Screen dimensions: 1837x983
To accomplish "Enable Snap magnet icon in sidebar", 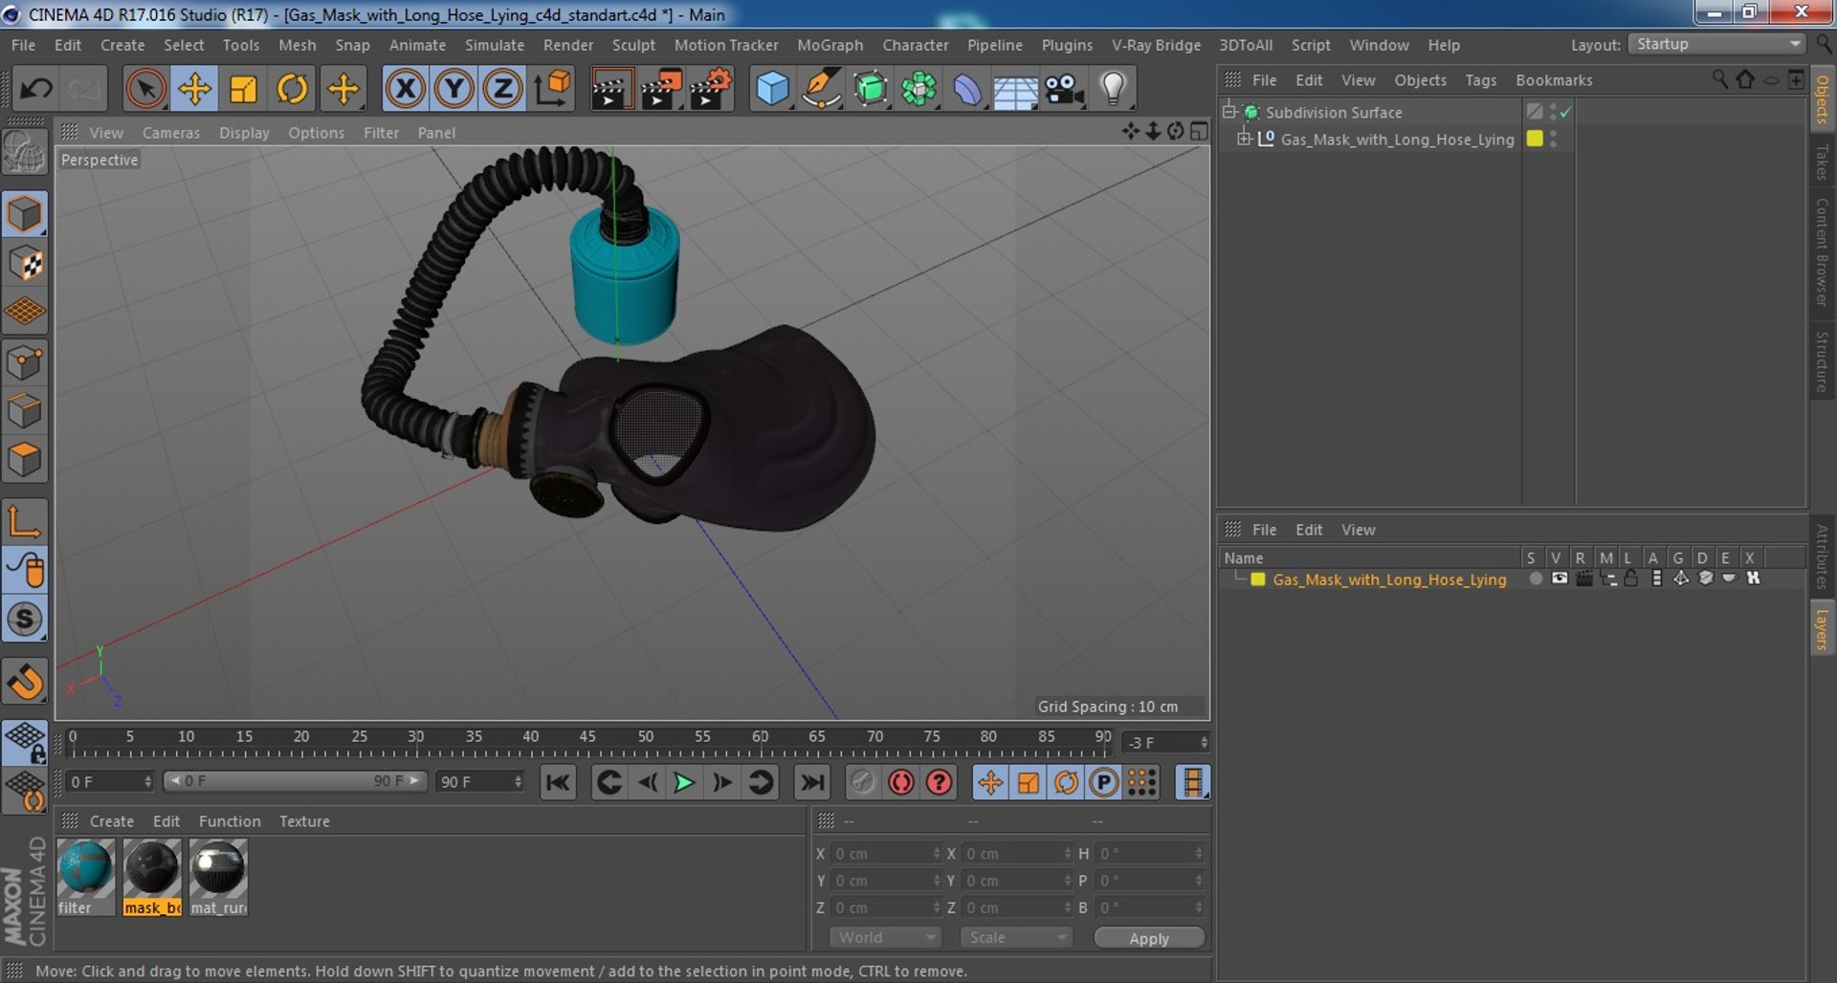I will 25,682.
